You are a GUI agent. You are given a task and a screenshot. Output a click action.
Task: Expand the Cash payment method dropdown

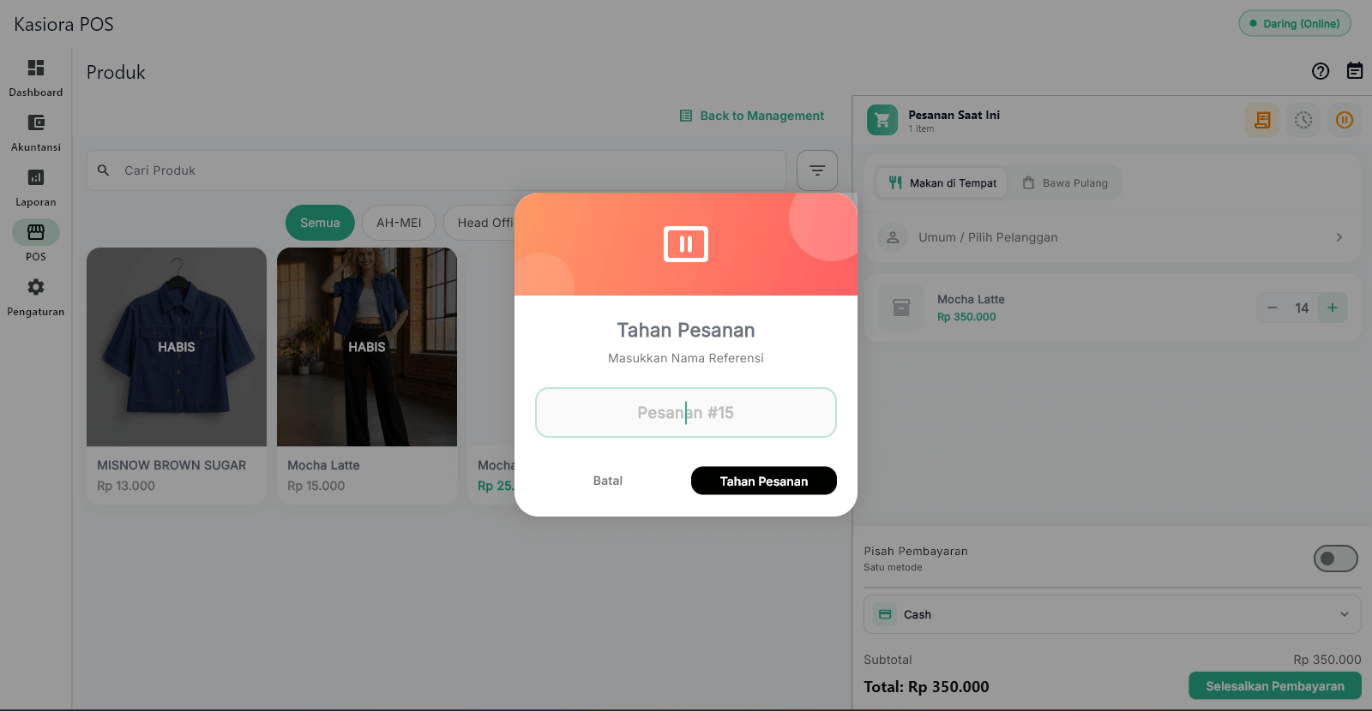[x=1112, y=614]
